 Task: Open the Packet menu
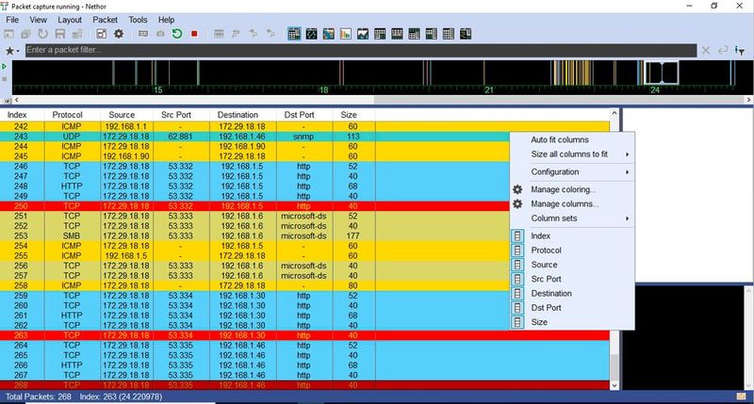point(106,19)
